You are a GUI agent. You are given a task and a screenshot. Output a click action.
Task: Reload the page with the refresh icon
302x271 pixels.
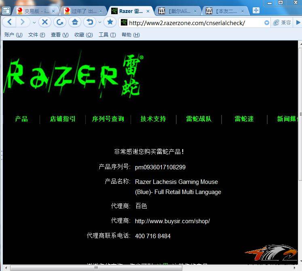60,22
